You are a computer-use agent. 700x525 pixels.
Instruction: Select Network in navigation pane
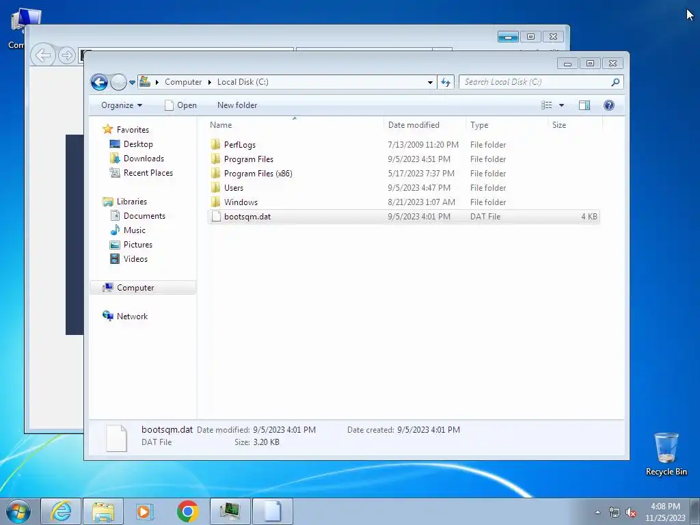click(132, 316)
